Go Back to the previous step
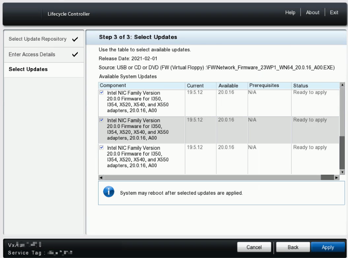The image size is (348, 258). point(293,247)
